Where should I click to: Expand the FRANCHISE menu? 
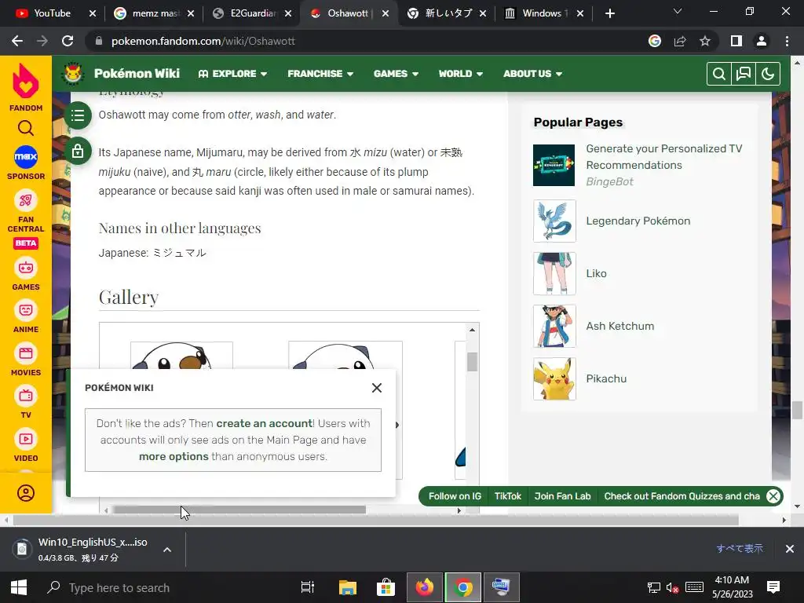320,74
